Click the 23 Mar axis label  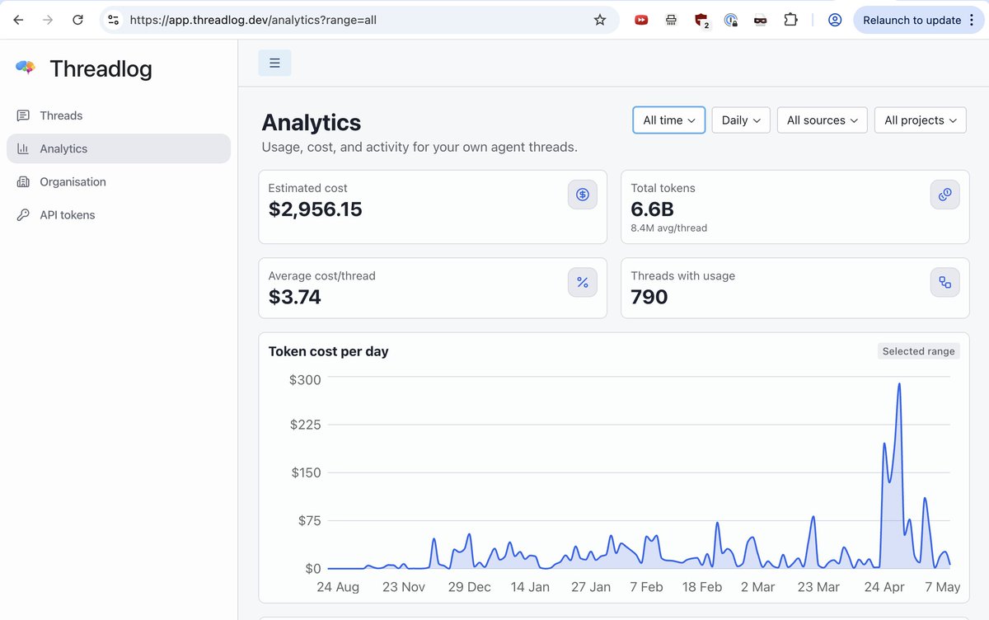tap(818, 587)
